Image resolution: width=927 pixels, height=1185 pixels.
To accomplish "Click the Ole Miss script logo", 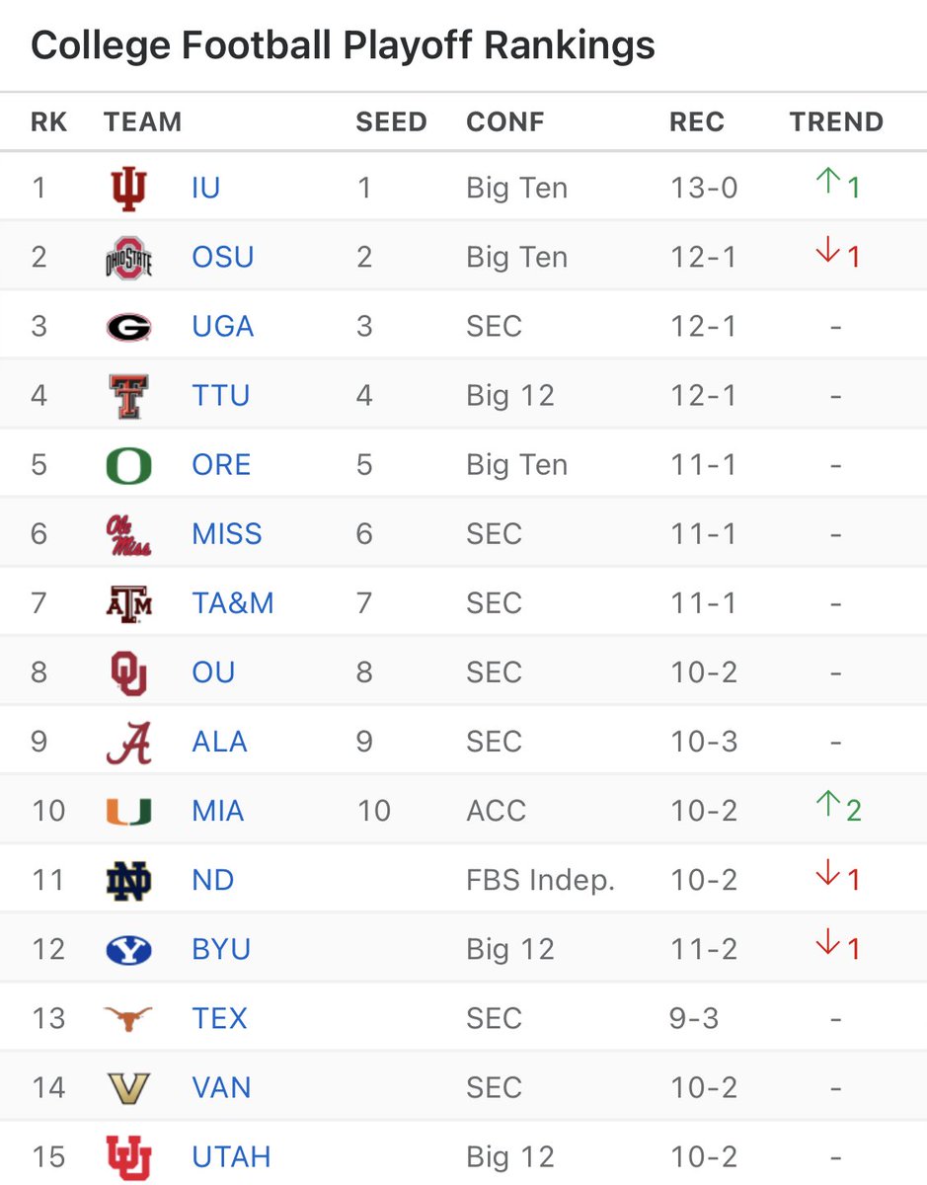I will coord(128,534).
